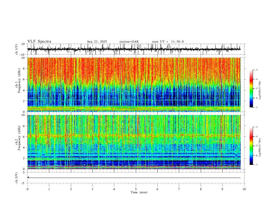Click the '2' kHz tick of ch.1 spectrogram
Screen dimensions: 275x212
24,101
